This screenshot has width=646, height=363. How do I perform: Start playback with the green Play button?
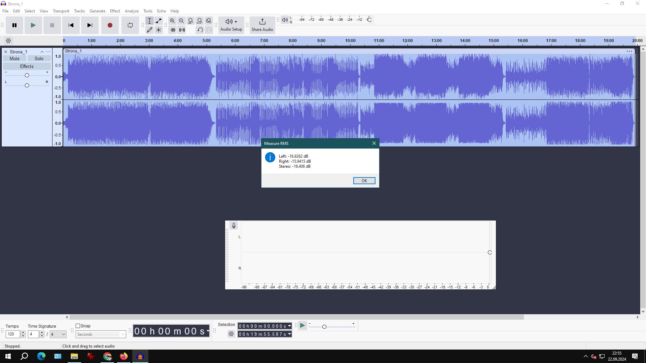(x=33, y=25)
